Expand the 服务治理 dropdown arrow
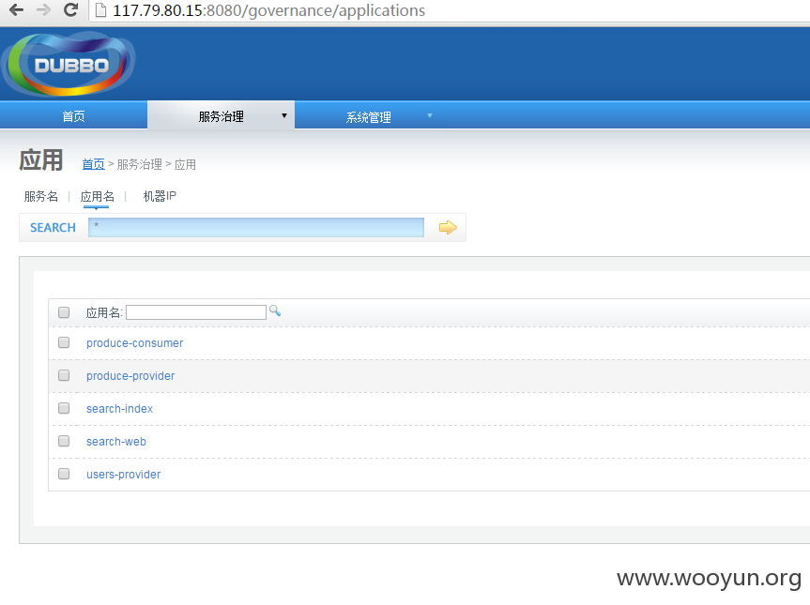Image resolution: width=810 pixels, height=605 pixels. [284, 115]
